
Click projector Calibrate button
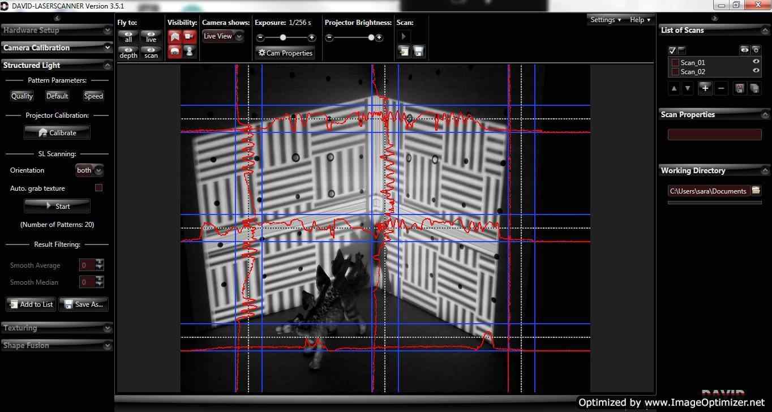tap(57, 133)
